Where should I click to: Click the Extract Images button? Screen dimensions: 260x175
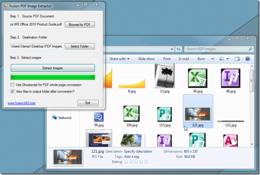point(53,68)
